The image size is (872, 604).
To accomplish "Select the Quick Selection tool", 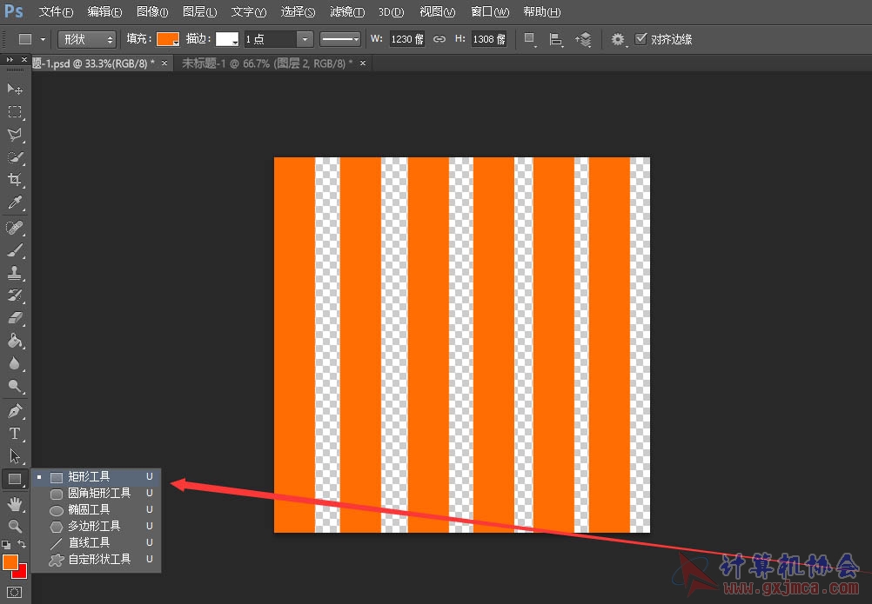I will pyautogui.click(x=15, y=157).
